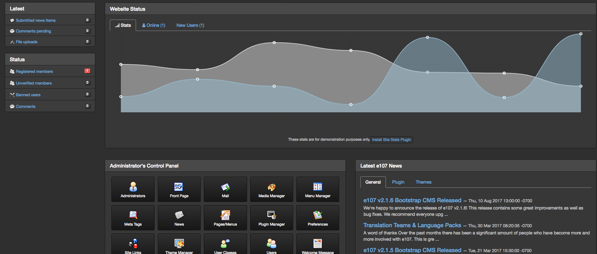Open the Menu Manager icon
The image size is (597, 254).
pos(317,189)
